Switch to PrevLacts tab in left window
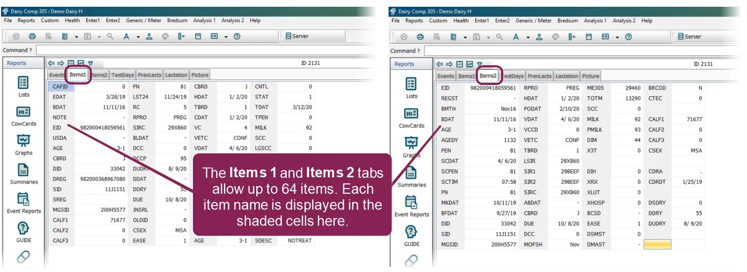The width and height of the screenshot is (747, 272). (x=149, y=75)
